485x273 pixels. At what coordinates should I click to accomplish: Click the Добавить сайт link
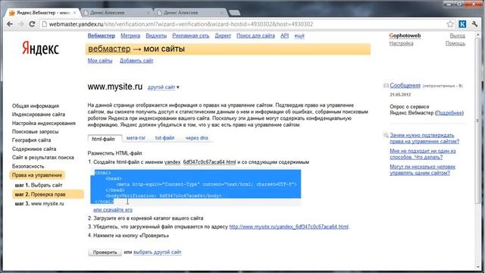(x=136, y=61)
